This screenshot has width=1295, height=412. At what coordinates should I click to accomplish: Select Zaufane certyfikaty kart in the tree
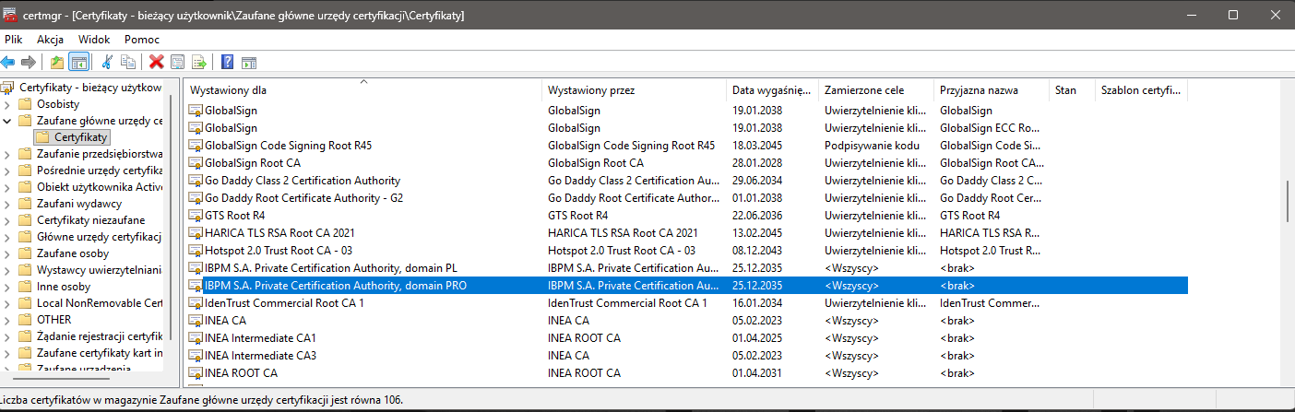[x=99, y=353]
